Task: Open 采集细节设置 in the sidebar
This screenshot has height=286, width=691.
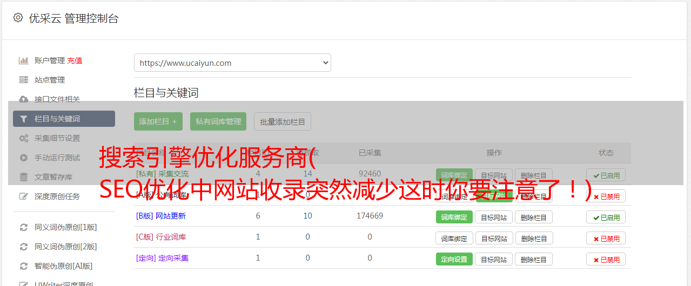Action: 57,138
